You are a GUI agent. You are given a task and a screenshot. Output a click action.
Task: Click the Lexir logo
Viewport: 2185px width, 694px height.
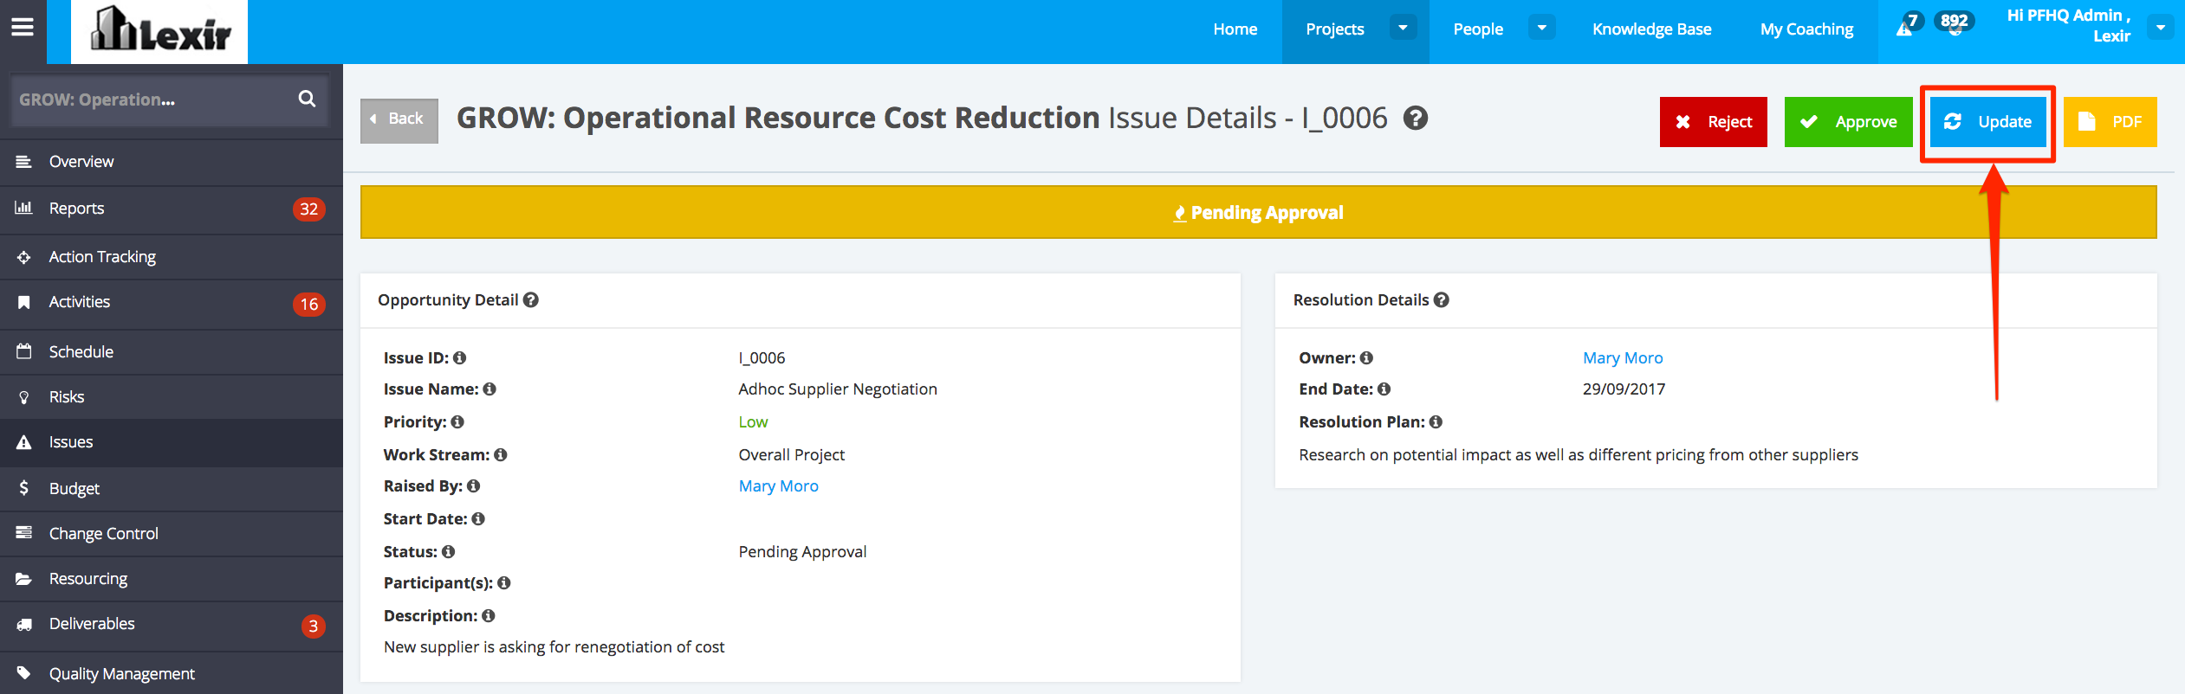coord(159,31)
